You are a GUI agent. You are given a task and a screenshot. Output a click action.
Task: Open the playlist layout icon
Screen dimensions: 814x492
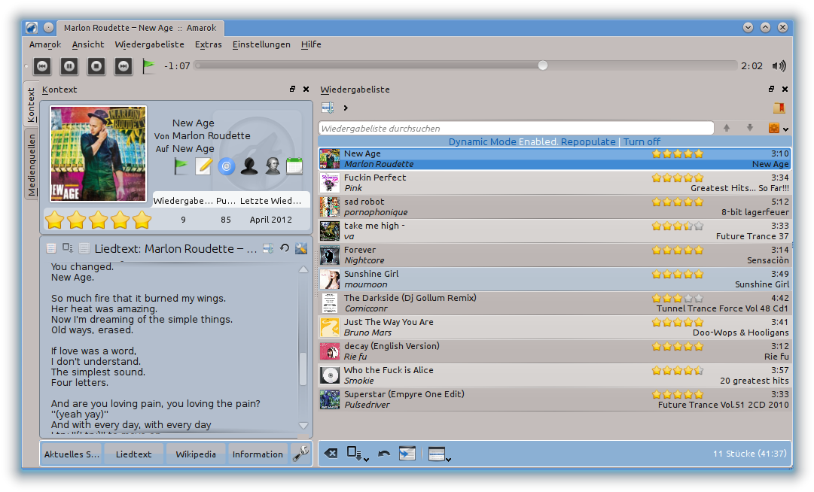[328, 108]
